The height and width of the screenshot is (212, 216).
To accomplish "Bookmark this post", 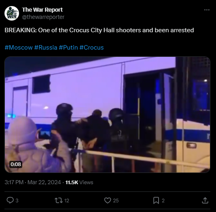I will point(156,200).
